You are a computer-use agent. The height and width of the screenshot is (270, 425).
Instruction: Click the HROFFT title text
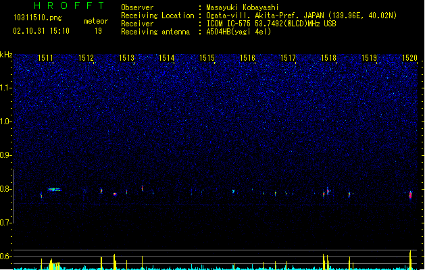point(70,5)
